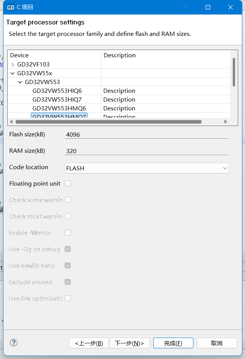Toggle the Use link optimization checkbox
This screenshot has width=245, height=359.
click(x=68, y=298)
